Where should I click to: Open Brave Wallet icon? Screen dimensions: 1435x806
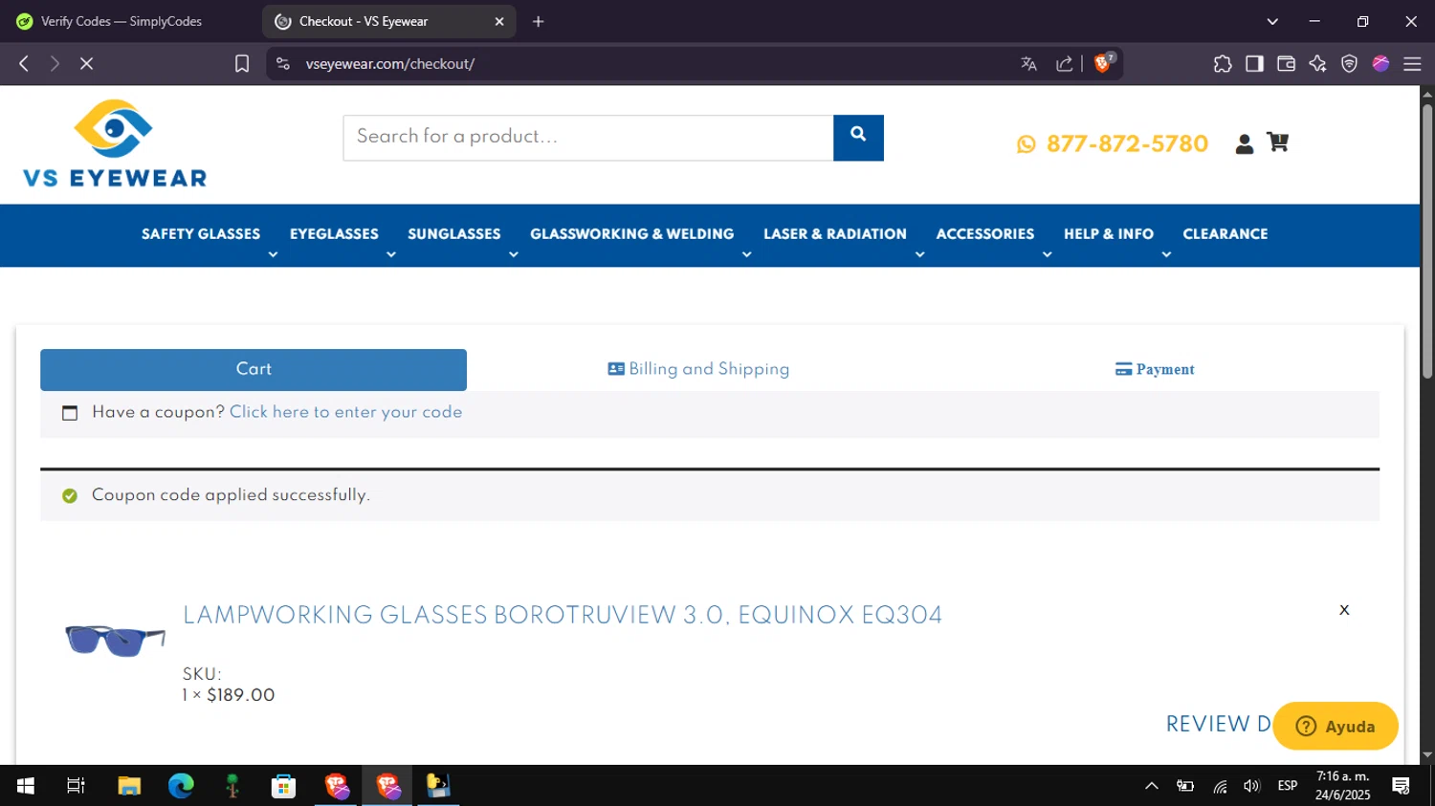point(1286,63)
